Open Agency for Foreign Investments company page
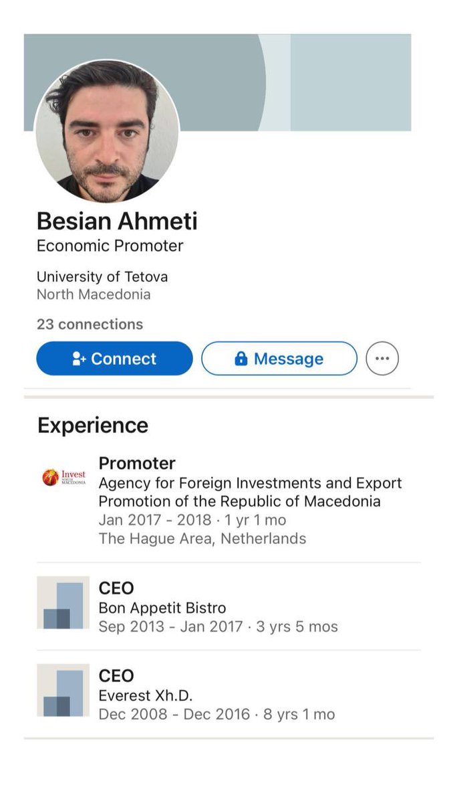The width and height of the screenshot is (449, 803). (250, 492)
